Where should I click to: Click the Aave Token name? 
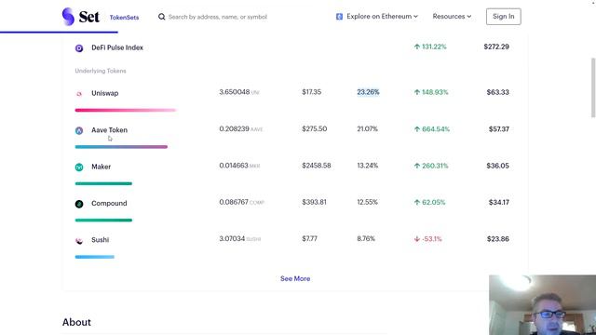tap(110, 130)
